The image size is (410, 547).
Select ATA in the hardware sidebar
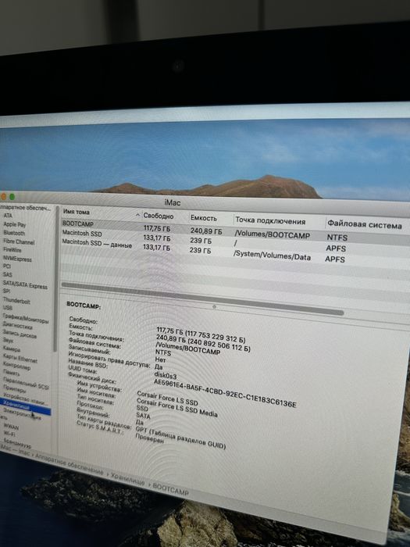pos(8,216)
